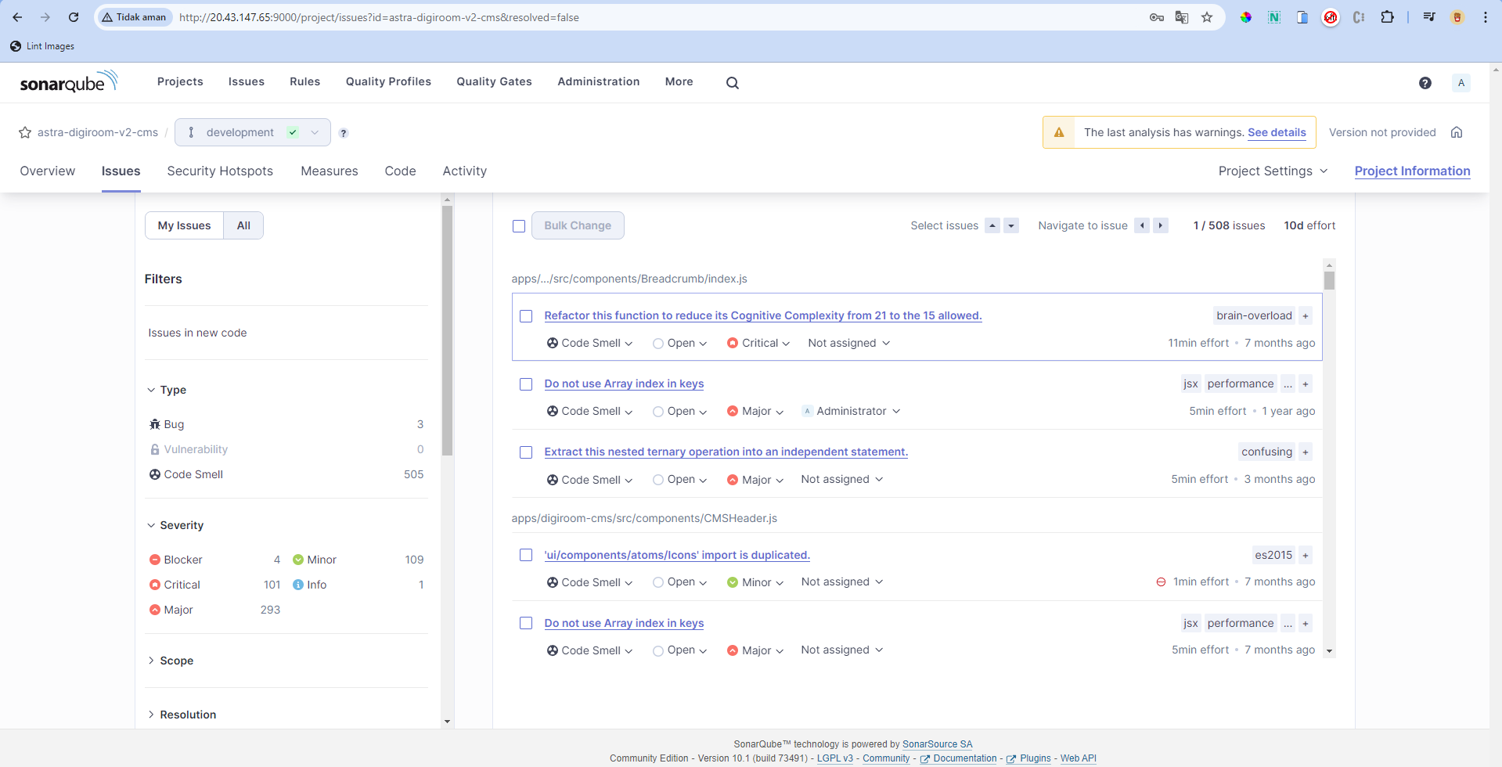Navigate to next issue right arrow
Viewport: 1502px width, 767px height.
(x=1161, y=225)
